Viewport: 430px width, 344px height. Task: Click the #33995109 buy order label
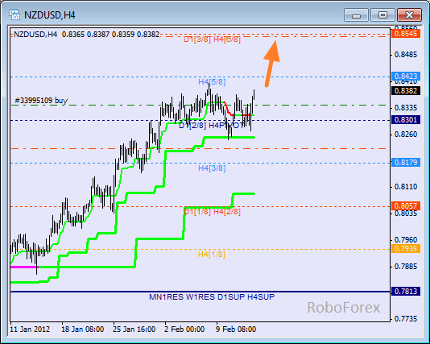click(x=41, y=101)
